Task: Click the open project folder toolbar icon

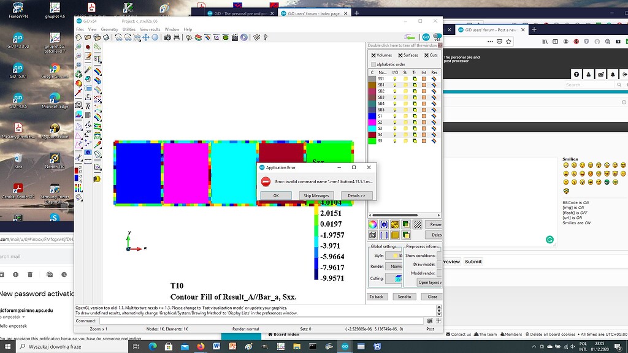Action: tap(88, 37)
